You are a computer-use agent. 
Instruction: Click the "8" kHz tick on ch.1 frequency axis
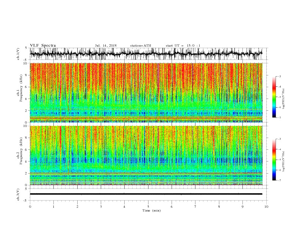tap(26, 75)
